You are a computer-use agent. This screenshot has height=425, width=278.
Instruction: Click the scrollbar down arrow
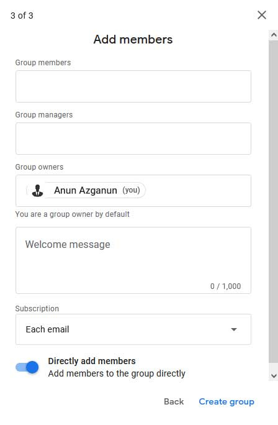tap(274, 376)
